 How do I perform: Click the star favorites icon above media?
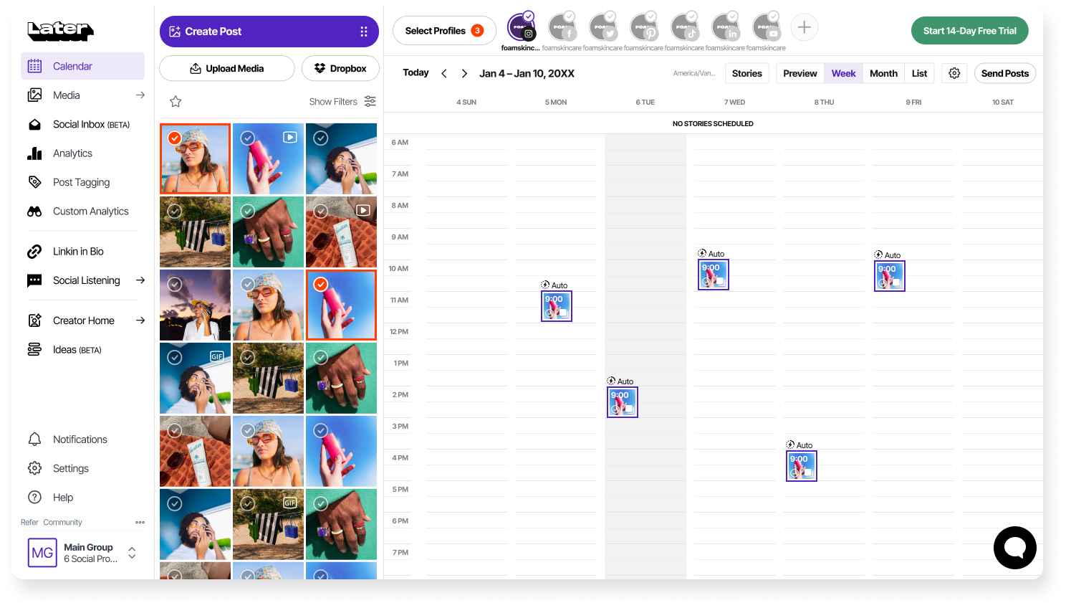[176, 102]
